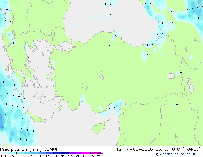This screenshot has width=203, height=157.
Task: Click the '0.1' legend scale value
Action: [x=4, y=156]
